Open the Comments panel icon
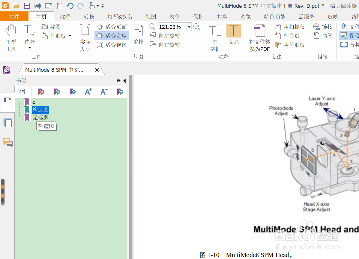The width and height of the screenshot is (359, 259). tap(7, 142)
